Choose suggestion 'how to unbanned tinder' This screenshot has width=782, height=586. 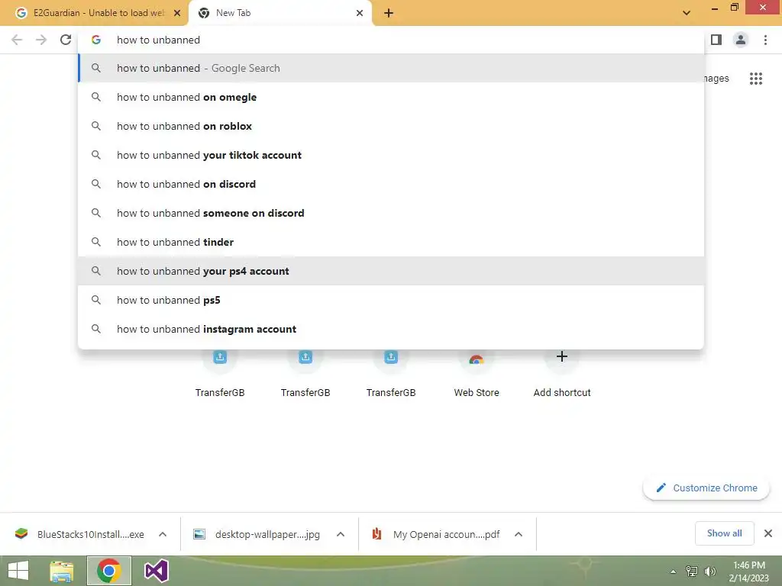point(391,242)
